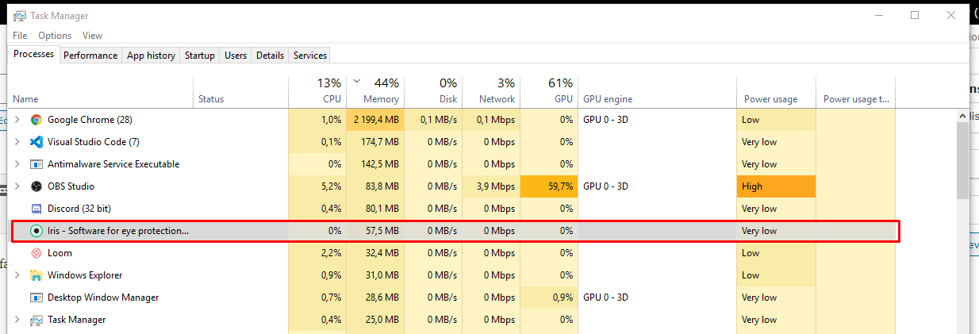Viewport: 979px width, 334px height.
Task: Click the Visual Studio Code process icon
Action: point(36,142)
